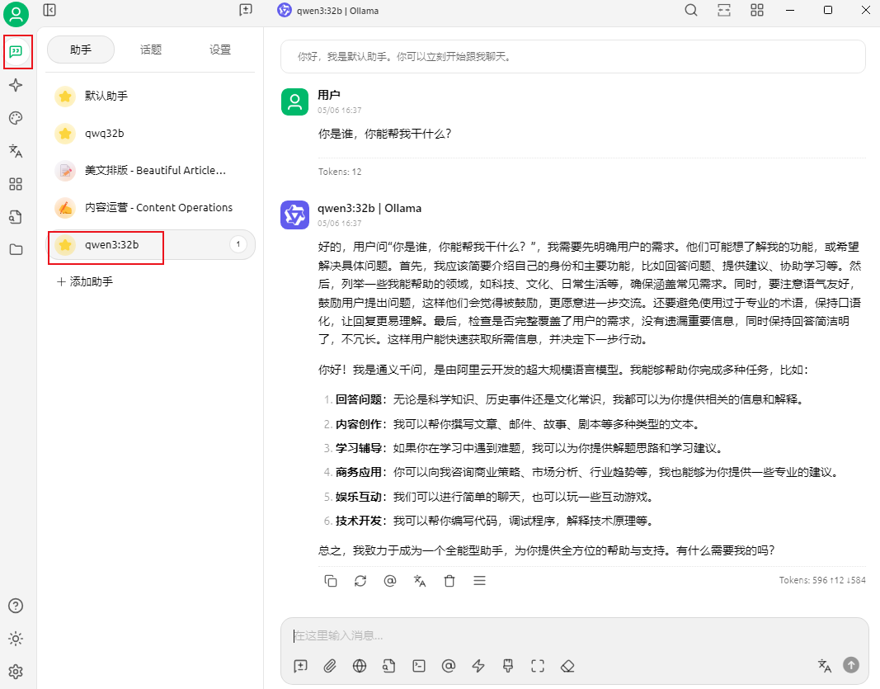Image resolution: width=880 pixels, height=689 pixels.
Task: Click the 用户 name on the first message
Action: pyautogui.click(x=329, y=96)
